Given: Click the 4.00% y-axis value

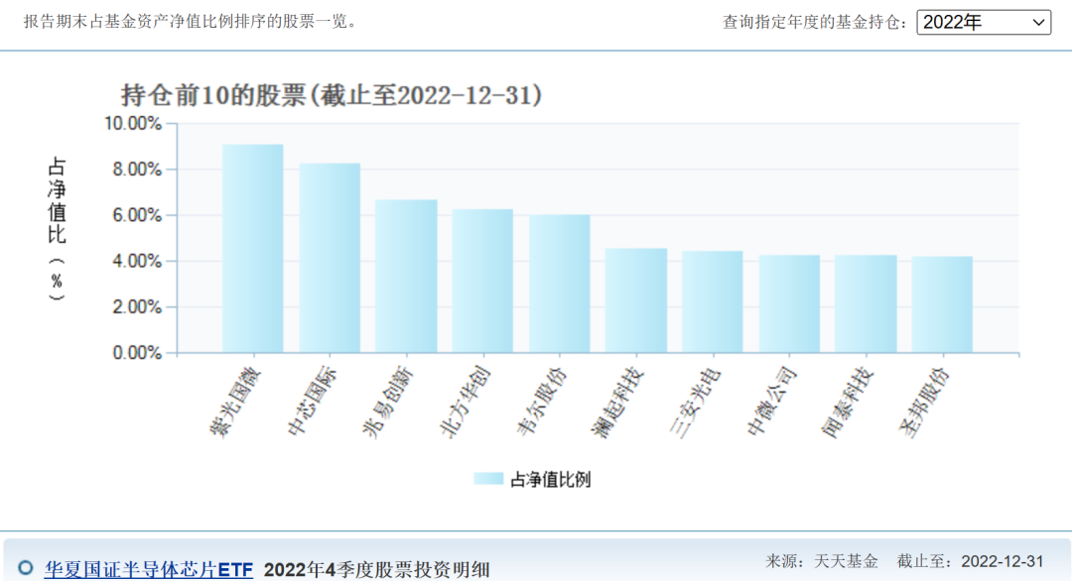Looking at the screenshot, I should click(x=137, y=261).
